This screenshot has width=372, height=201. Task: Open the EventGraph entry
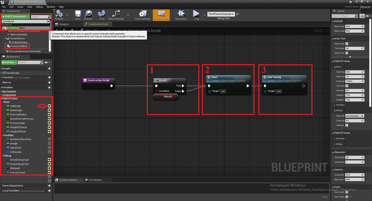coord(12,73)
